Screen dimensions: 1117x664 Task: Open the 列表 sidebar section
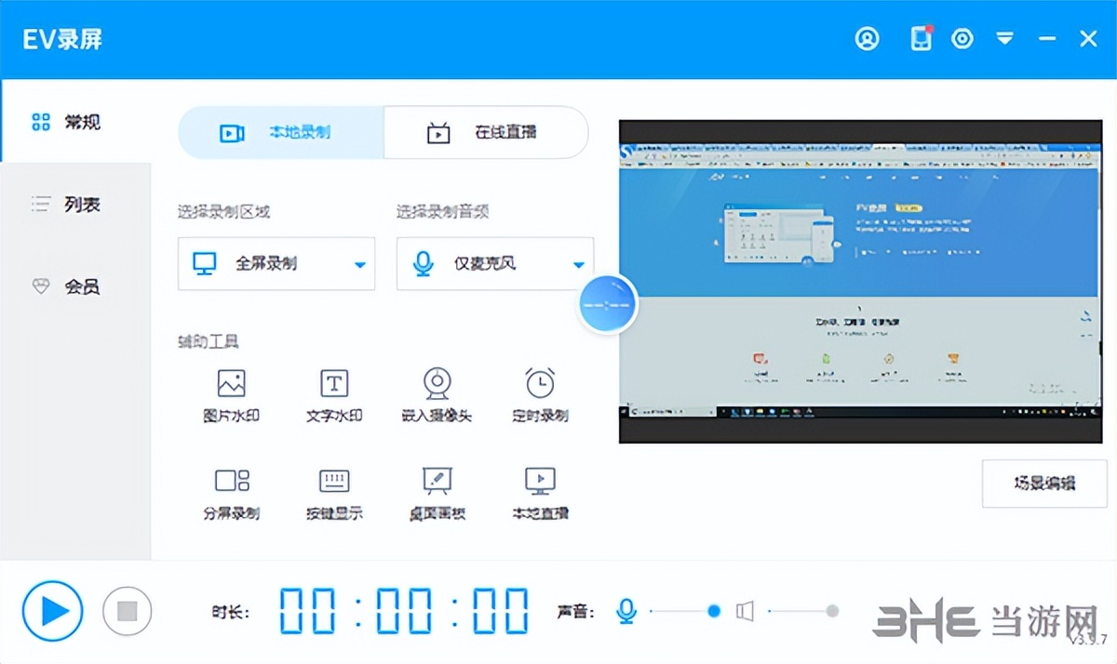(76, 204)
